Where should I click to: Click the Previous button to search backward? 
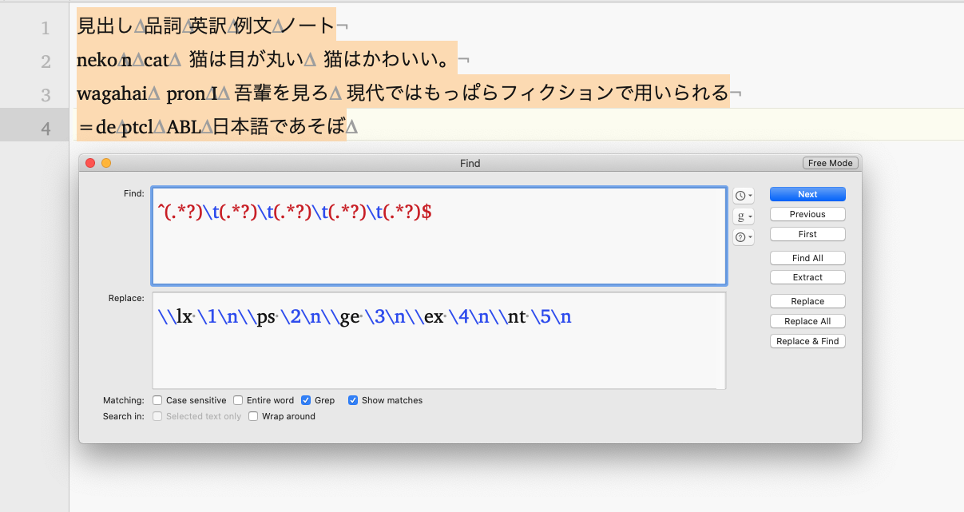[807, 213]
